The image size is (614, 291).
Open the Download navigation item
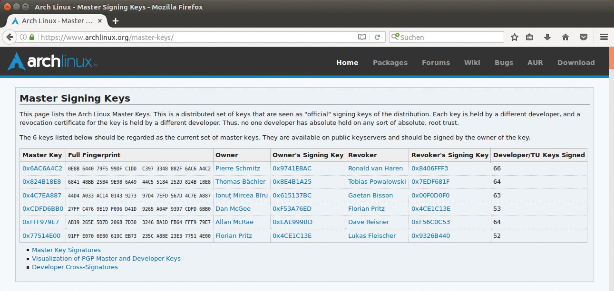pos(576,63)
